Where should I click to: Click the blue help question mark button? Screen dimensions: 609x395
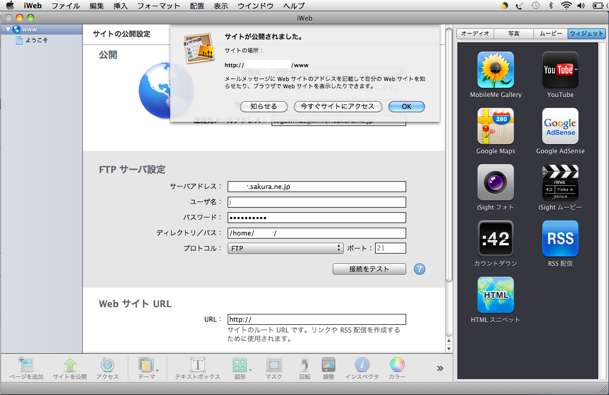tap(420, 269)
